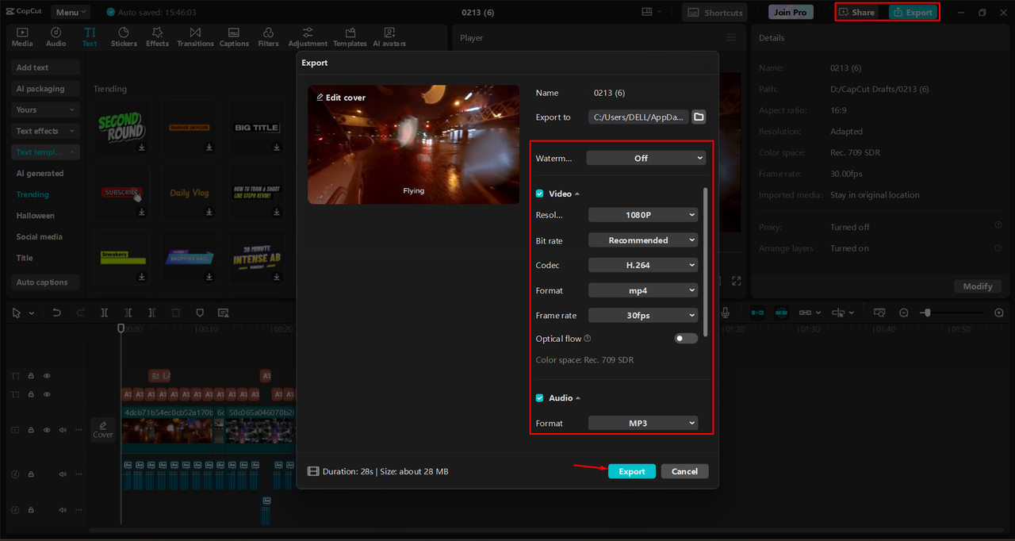Click the Player fullscreen icon
Viewport: 1015px width, 541px height.
pos(737,281)
